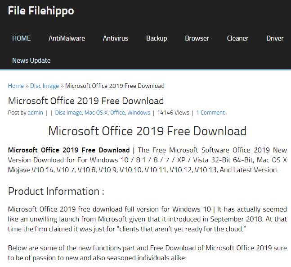This screenshot has height=267, width=291.
Task: Click the Product Information heading
Action: coord(56,191)
